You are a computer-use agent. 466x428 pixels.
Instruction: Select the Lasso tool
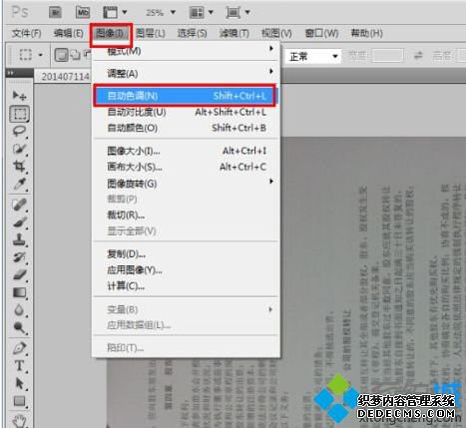click(x=20, y=131)
